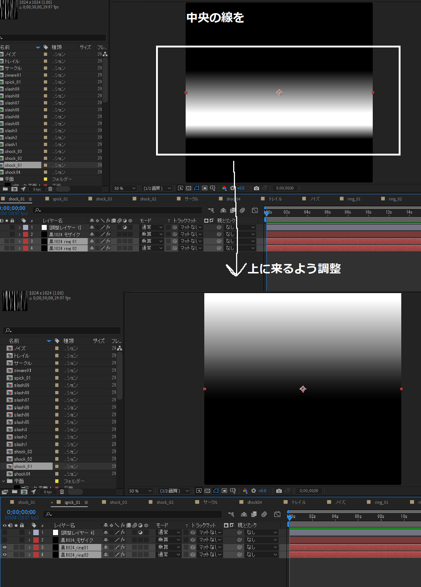Hide 黒1024_ring01 layer eye in lower timeline

[x=4, y=547]
